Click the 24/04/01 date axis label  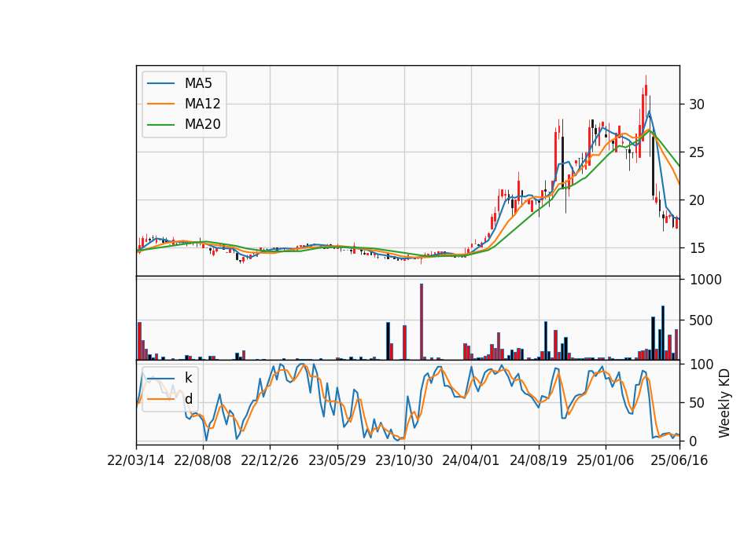(471, 460)
